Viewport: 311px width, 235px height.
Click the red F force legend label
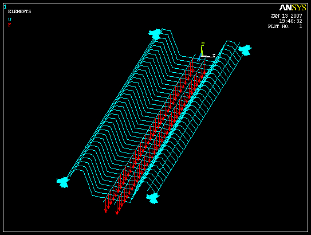(x=9, y=25)
